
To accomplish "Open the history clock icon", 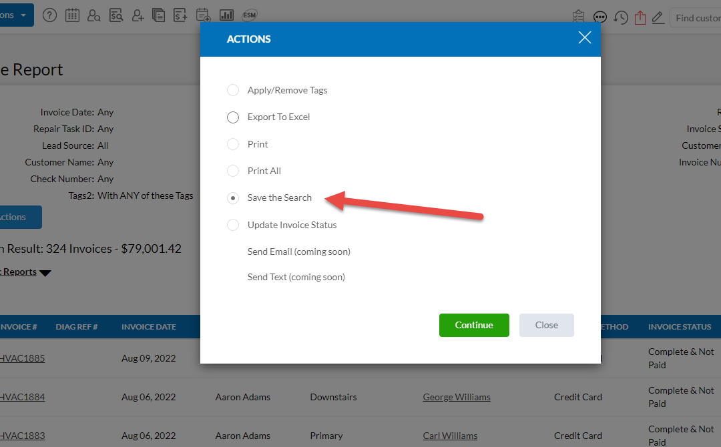I will (620, 17).
